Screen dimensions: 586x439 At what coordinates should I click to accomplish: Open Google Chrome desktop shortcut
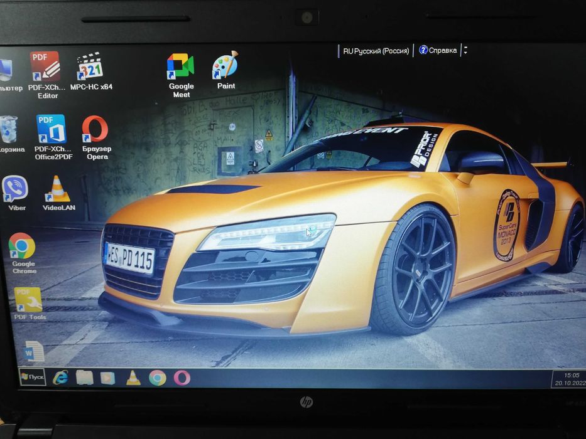pyautogui.click(x=23, y=253)
